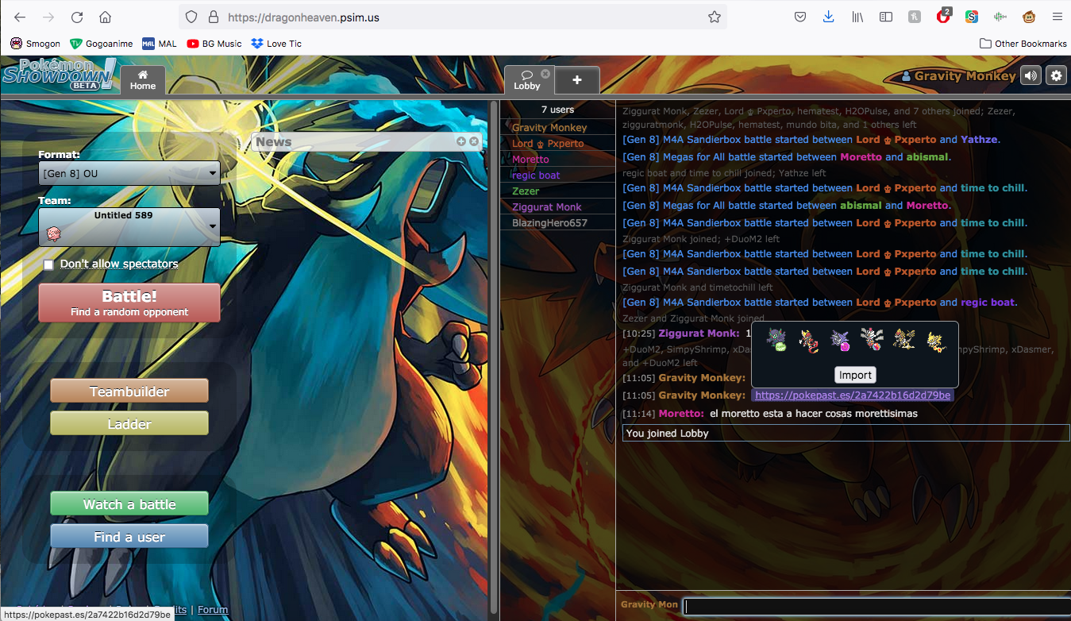Close the Lobby tab with its x
The width and height of the screenshot is (1071, 621).
click(545, 74)
